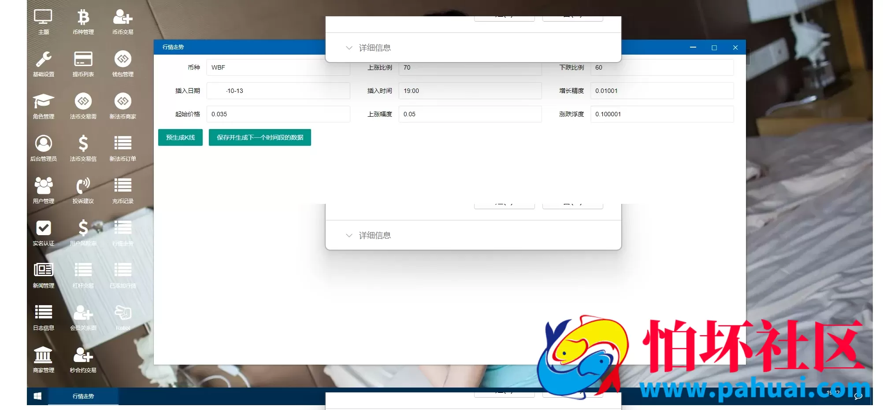This screenshot has height=410, width=883.
Task: Minimize the 行情走势 window
Action: (693, 48)
